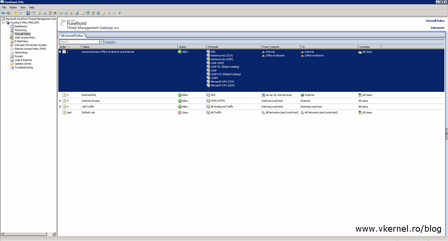
Task: Click the Help icon on the toolbar
Action: 28,13
